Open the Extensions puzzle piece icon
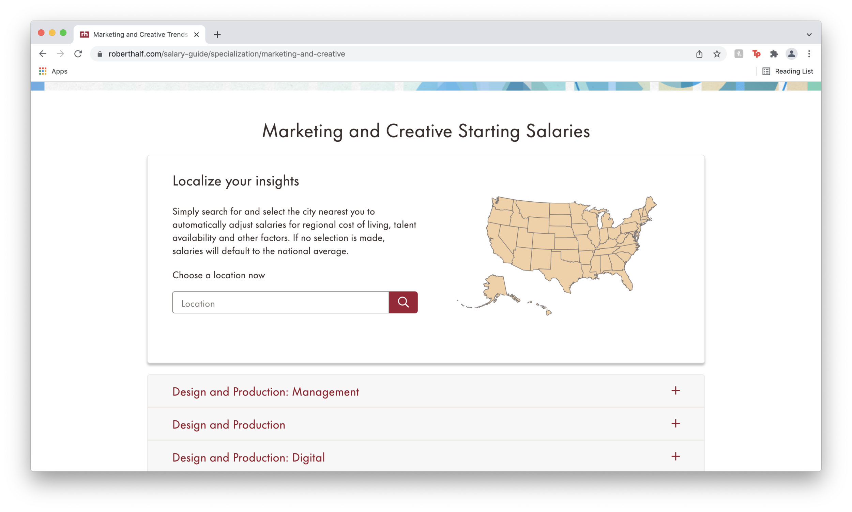The height and width of the screenshot is (512, 852). 774,54
